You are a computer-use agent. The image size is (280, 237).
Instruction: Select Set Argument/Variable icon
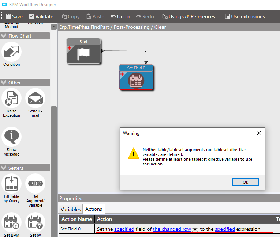(36, 184)
